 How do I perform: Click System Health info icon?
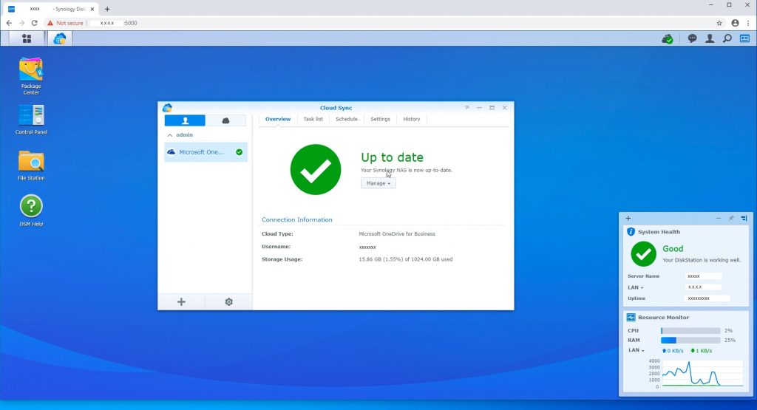point(631,231)
